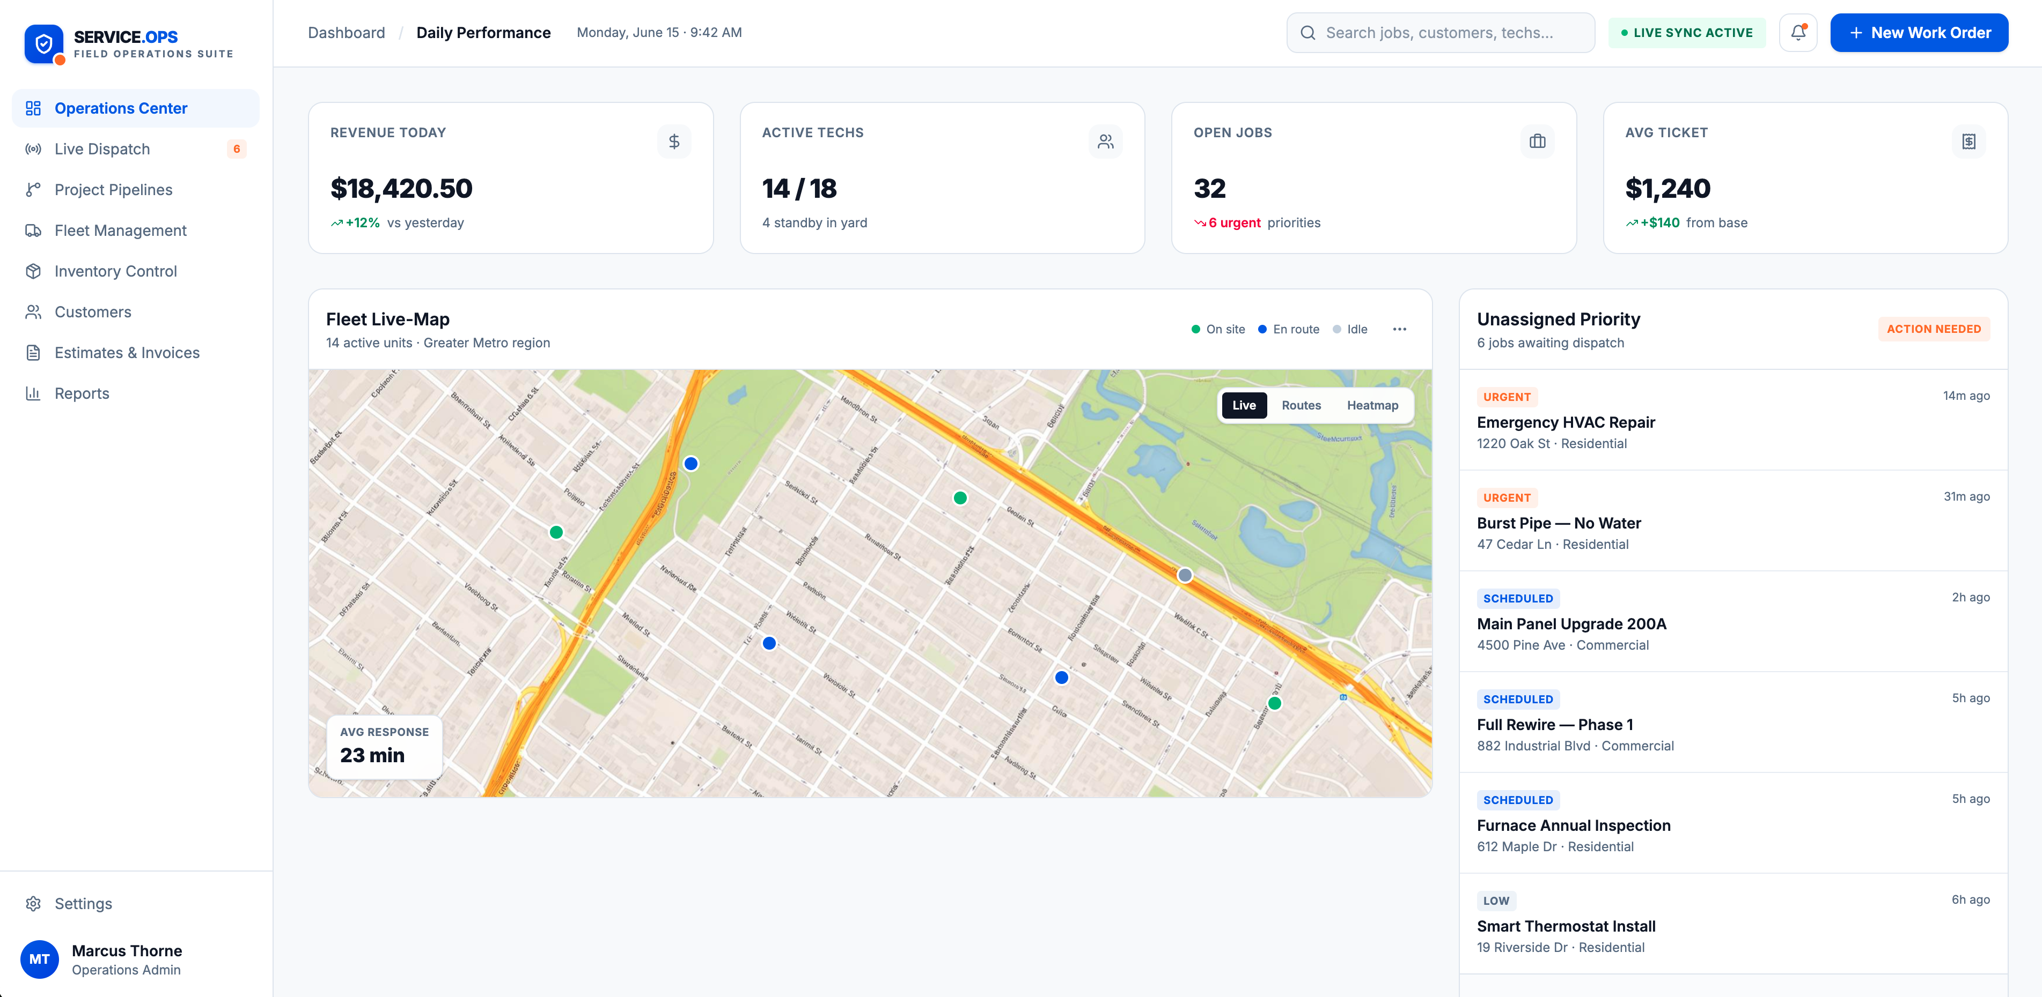Click the En route legend swatch
Image resolution: width=2042 pixels, height=997 pixels.
[x=1262, y=330]
